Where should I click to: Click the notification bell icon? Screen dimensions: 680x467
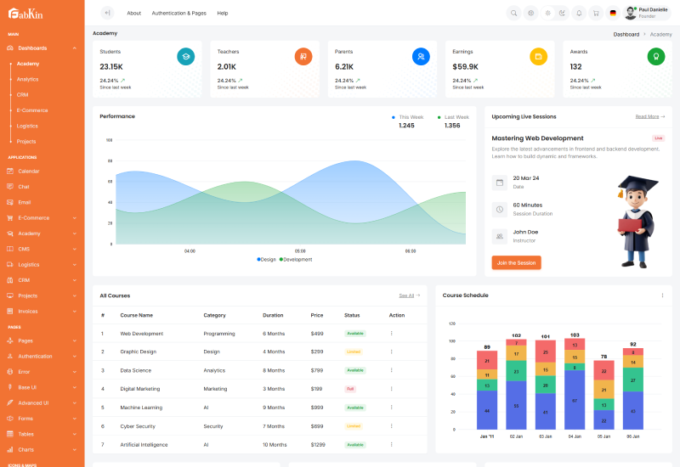(x=579, y=13)
